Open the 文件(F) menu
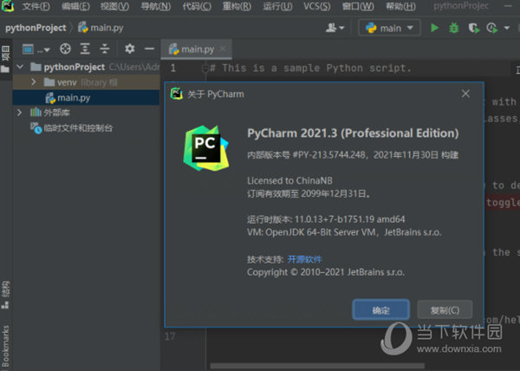Viewport: 520px width, 371px height. [x=36, y=6]
